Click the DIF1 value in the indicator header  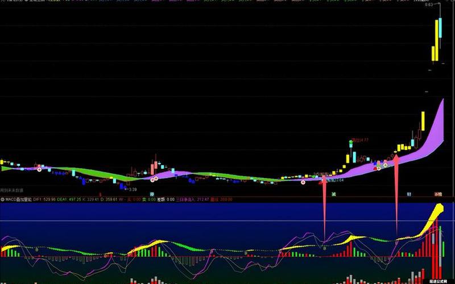coord(44,199)
